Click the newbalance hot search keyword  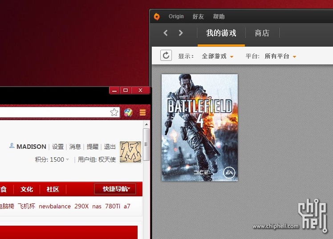55,206
